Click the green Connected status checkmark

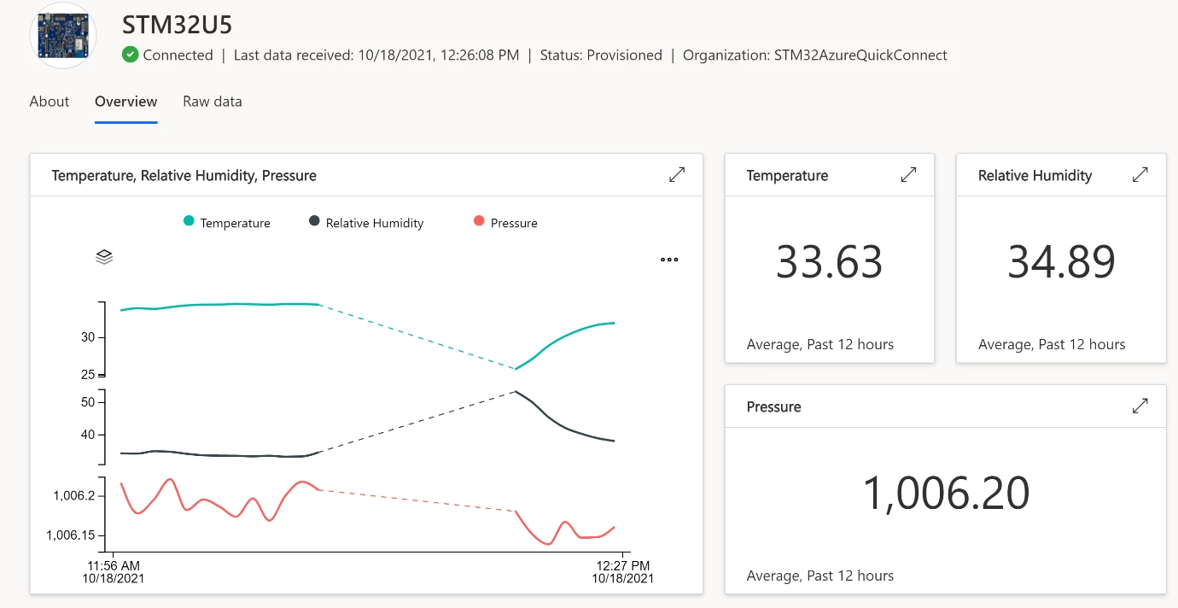130,55
